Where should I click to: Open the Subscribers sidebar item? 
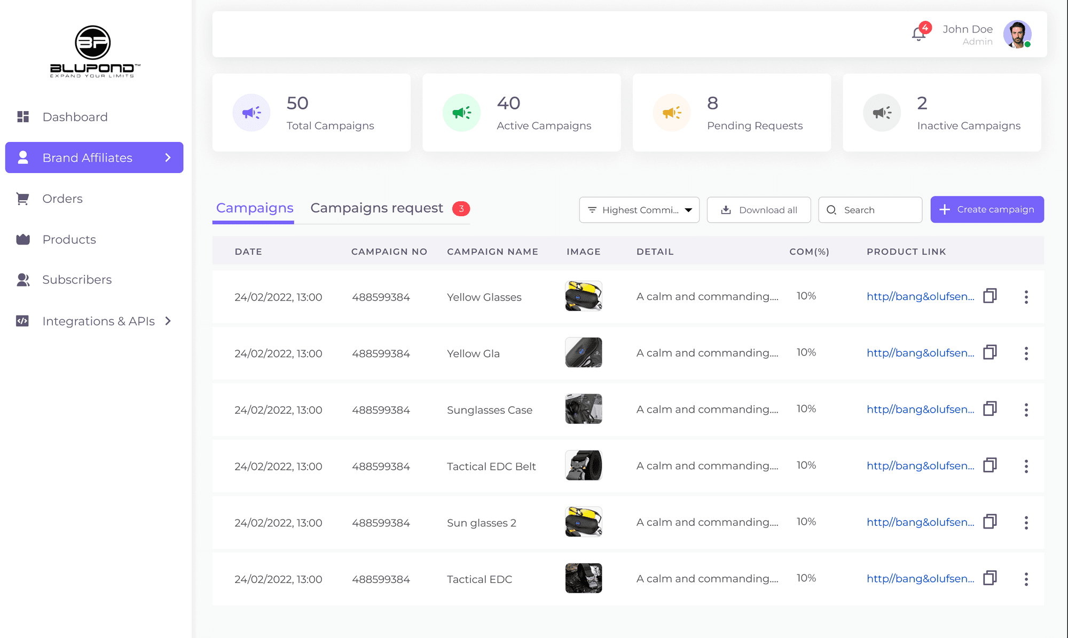[x=77, y=280]
